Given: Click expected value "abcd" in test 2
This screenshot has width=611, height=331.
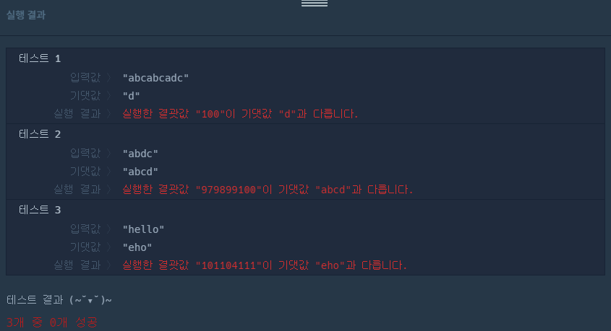Looking at the screenshot, I should point(140,172).
